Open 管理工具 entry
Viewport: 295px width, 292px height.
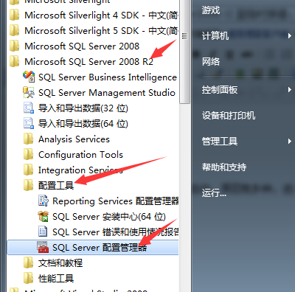pos(220,142)
